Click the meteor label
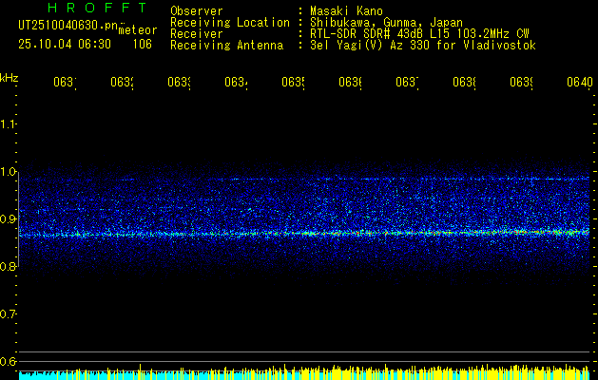 (x=138, y=30)
